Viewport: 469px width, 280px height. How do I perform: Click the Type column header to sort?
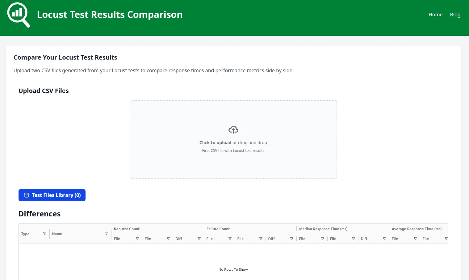(25, 234)
